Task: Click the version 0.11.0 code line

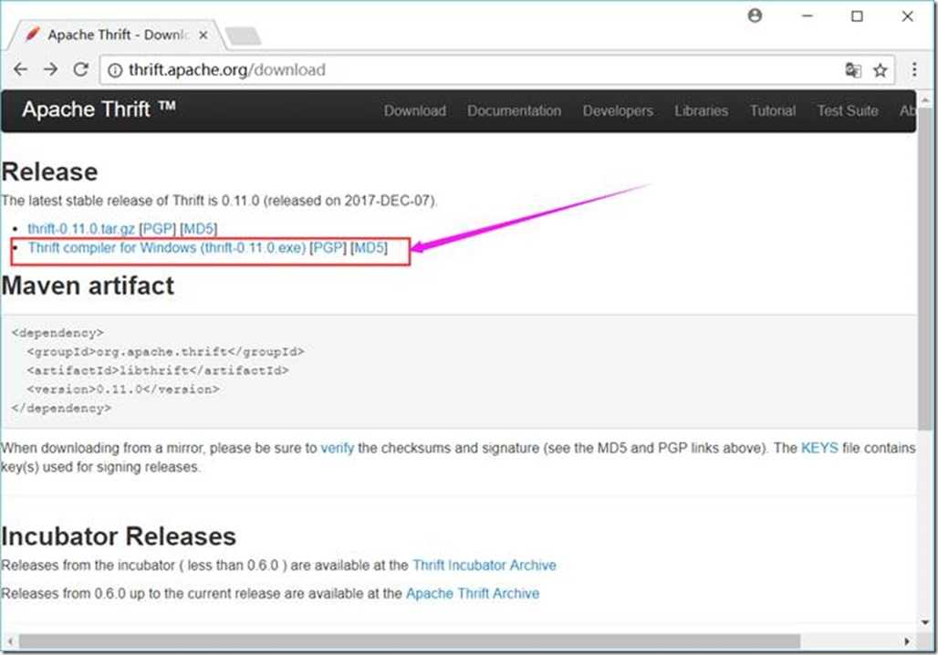Action: point(123,390)
